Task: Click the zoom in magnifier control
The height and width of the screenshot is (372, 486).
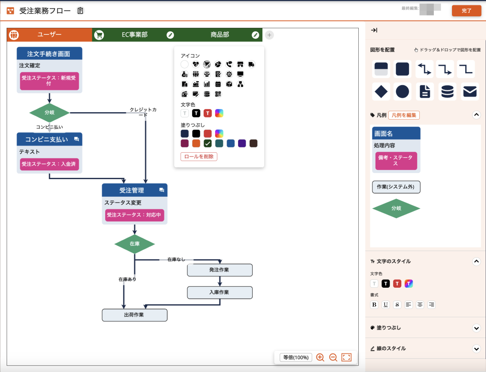Action: 320,357
